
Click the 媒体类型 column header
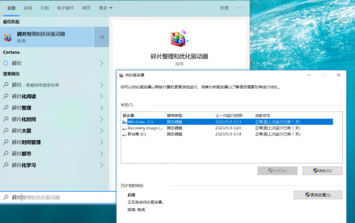pos(190,116)
